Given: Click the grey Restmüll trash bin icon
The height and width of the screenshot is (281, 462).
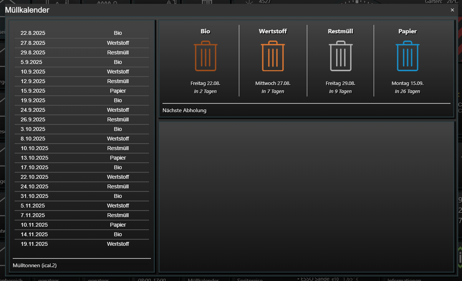Looking at the screenshot, I should click(341, 56).
